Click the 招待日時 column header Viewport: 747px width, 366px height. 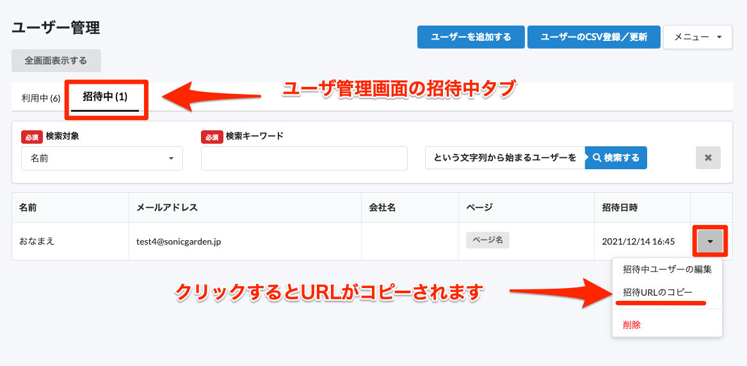(x=620, y=208)
